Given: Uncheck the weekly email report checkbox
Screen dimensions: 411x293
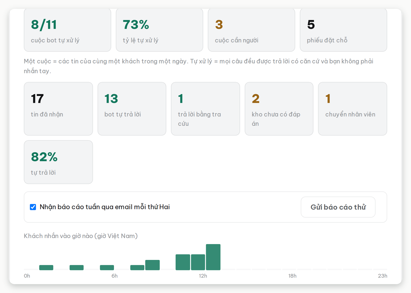Looking at the screenshot, I should tap(33, 207).
